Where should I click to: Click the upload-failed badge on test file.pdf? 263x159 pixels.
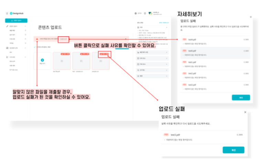65,54
